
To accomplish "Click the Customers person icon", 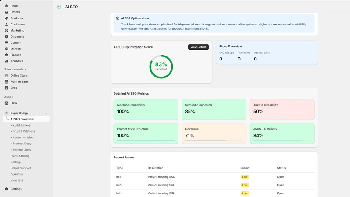I will point(7,24).
